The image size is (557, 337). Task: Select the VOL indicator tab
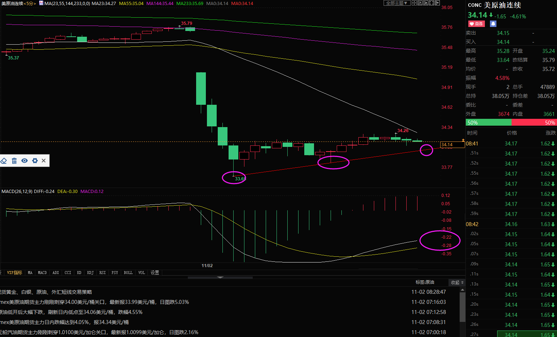(x=141, y=273)
